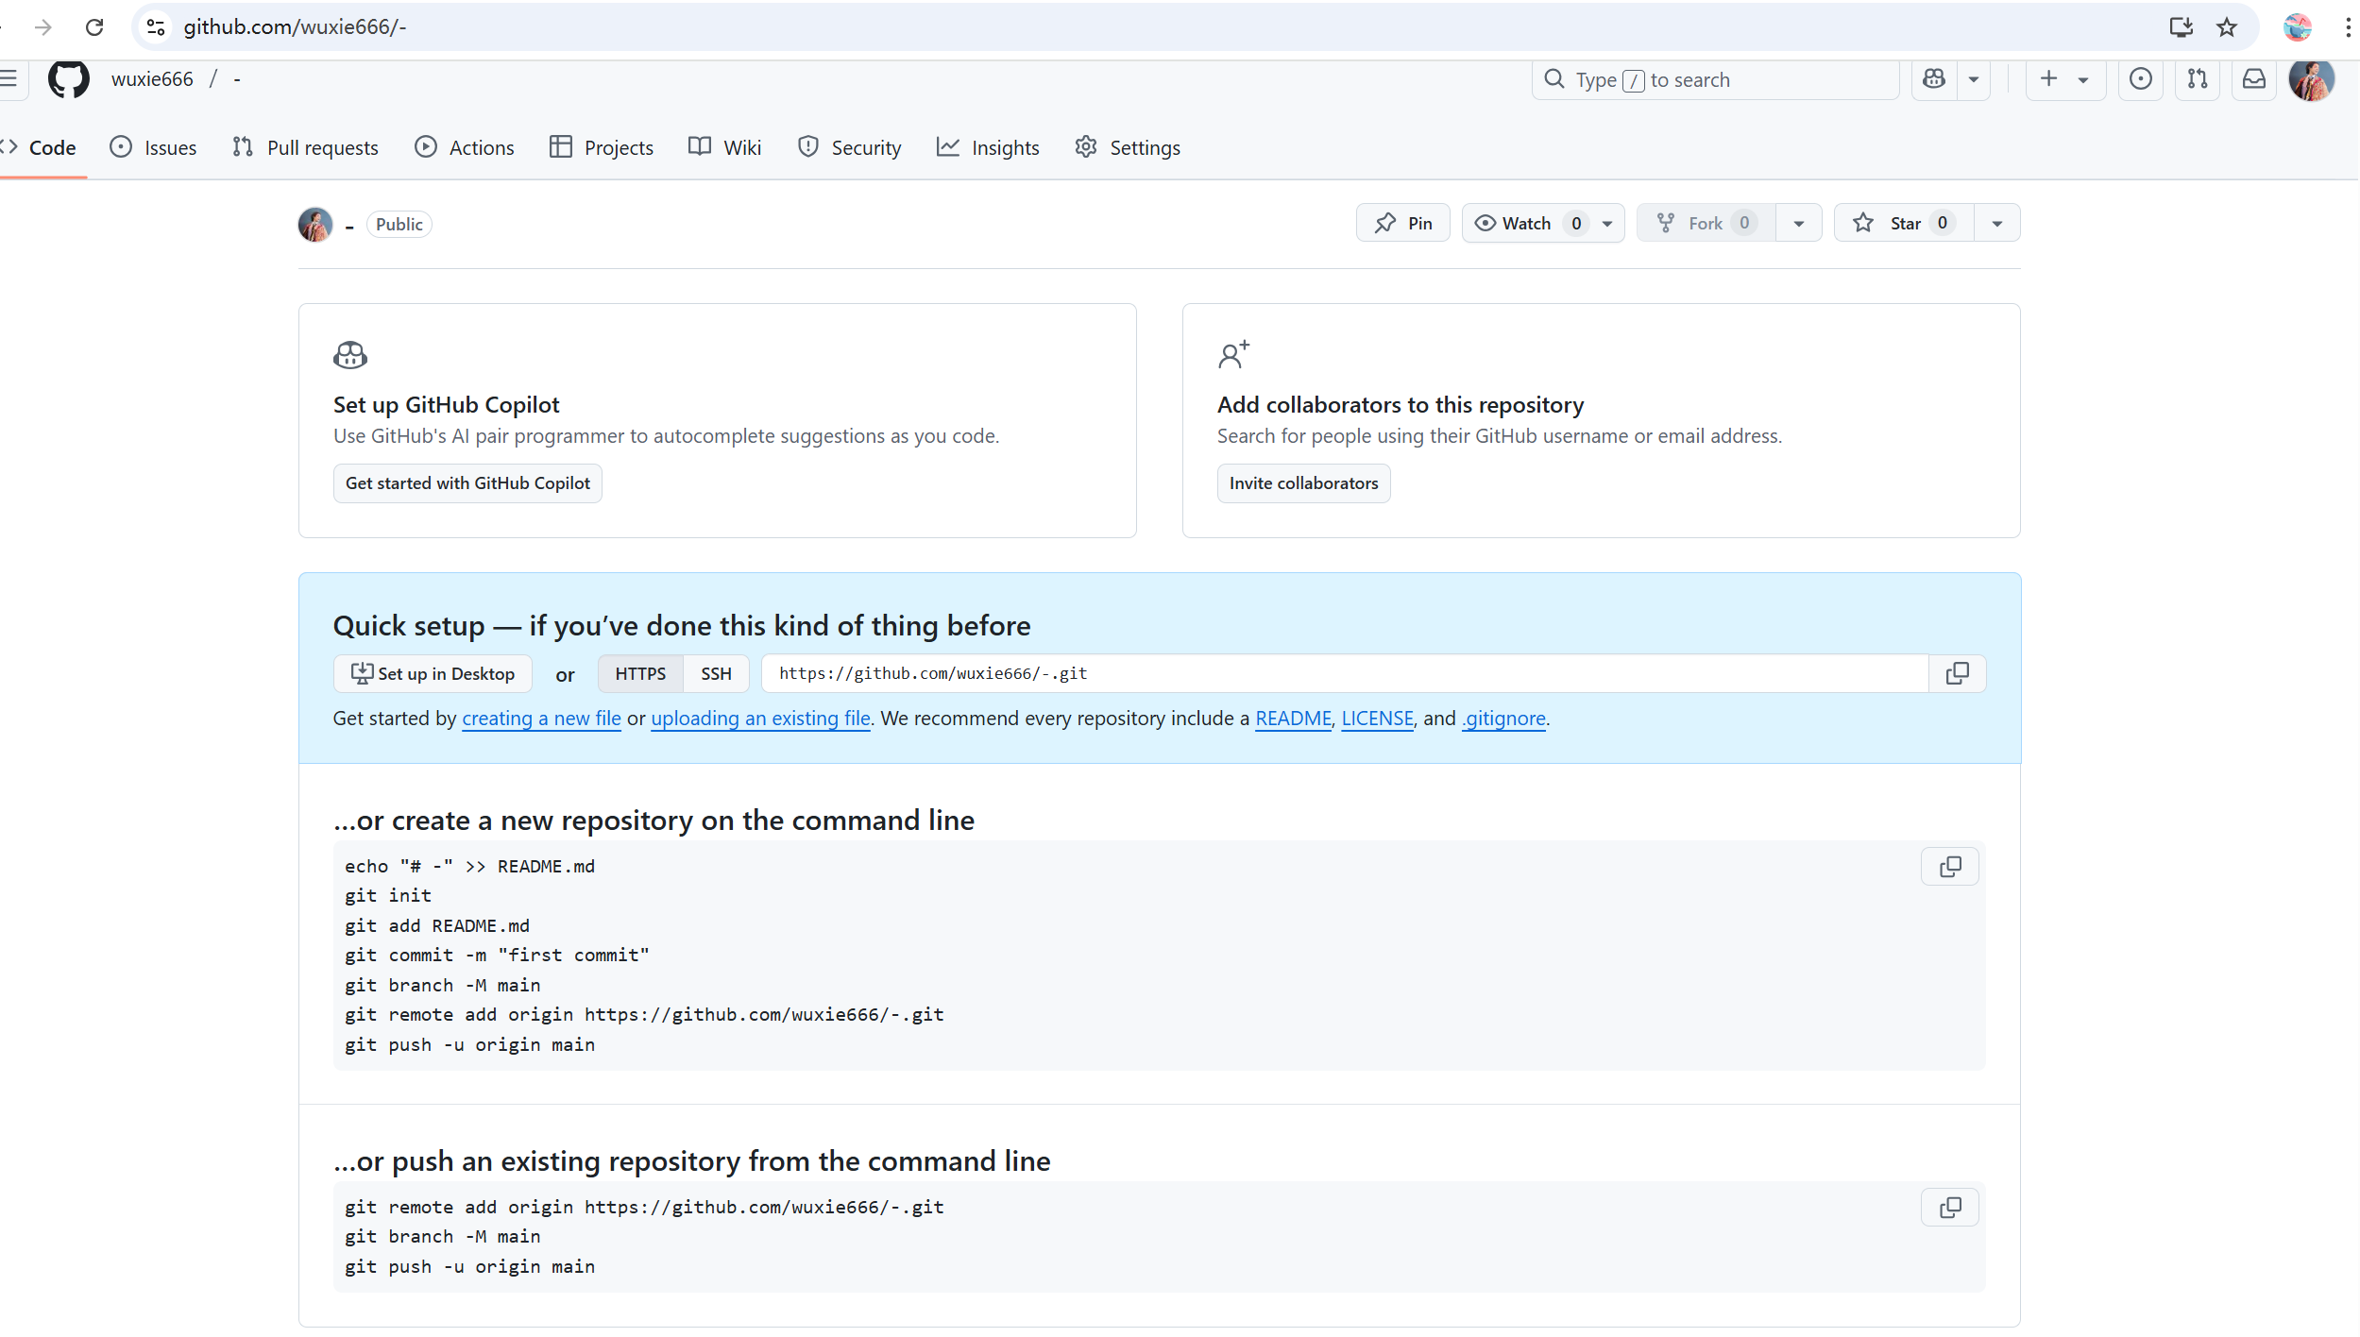Go to wuxie666 profile breadcrumb
Image resolution: width=2360 pixels, height=1337 pixels.
tap(152, 79)
